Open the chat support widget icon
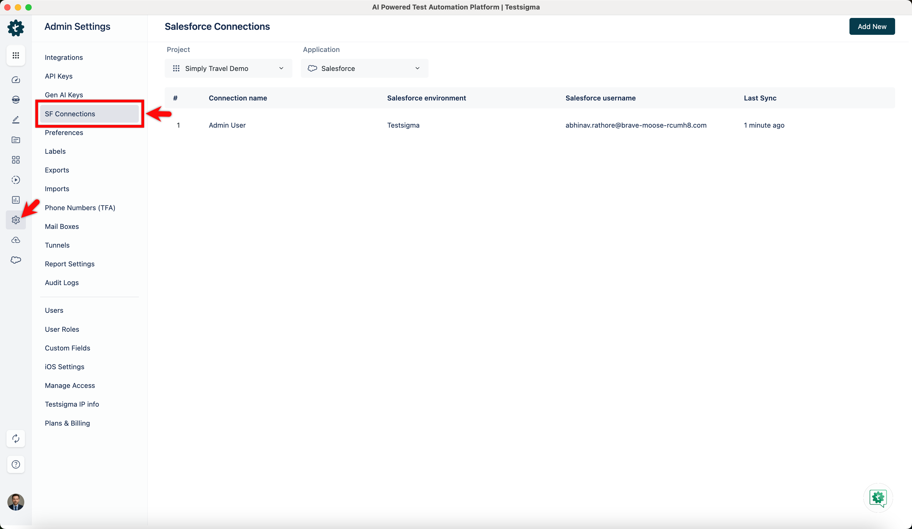912x529 pixels. (878, 498)
